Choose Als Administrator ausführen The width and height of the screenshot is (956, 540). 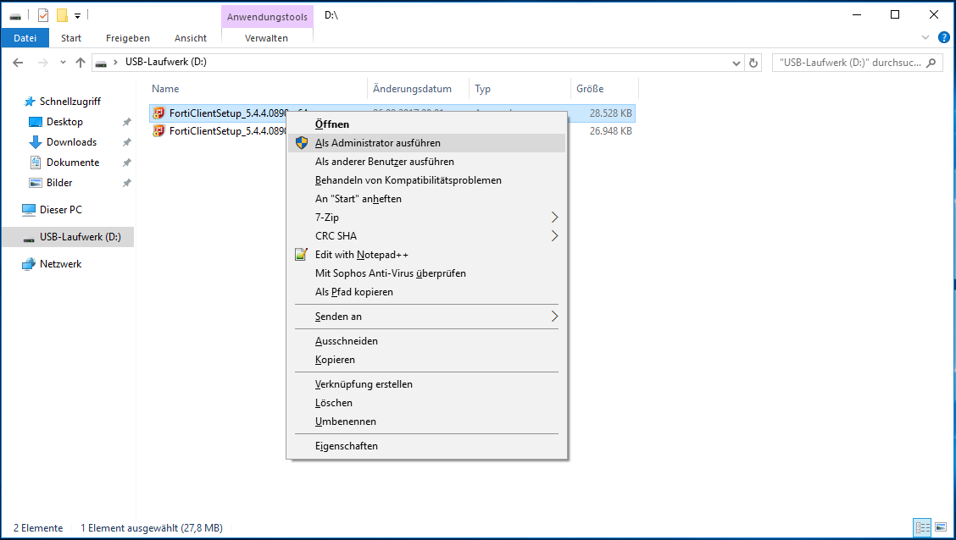pyautogui.click(x=377, y=143)
